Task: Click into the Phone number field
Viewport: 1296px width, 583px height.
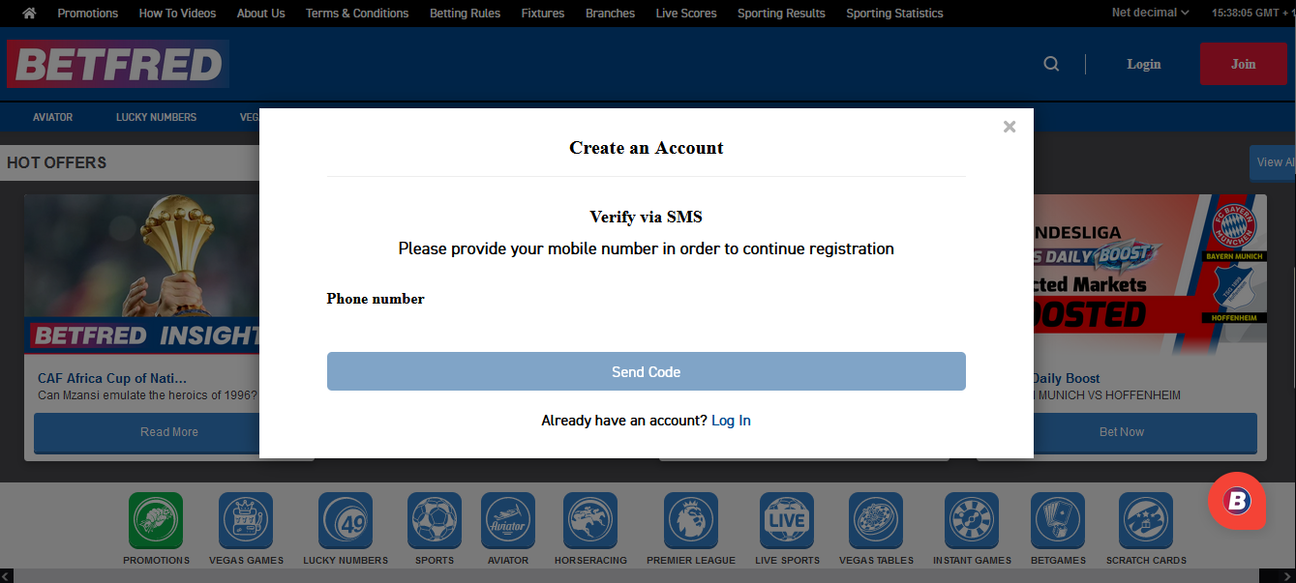Action: [x=647, y=329]
